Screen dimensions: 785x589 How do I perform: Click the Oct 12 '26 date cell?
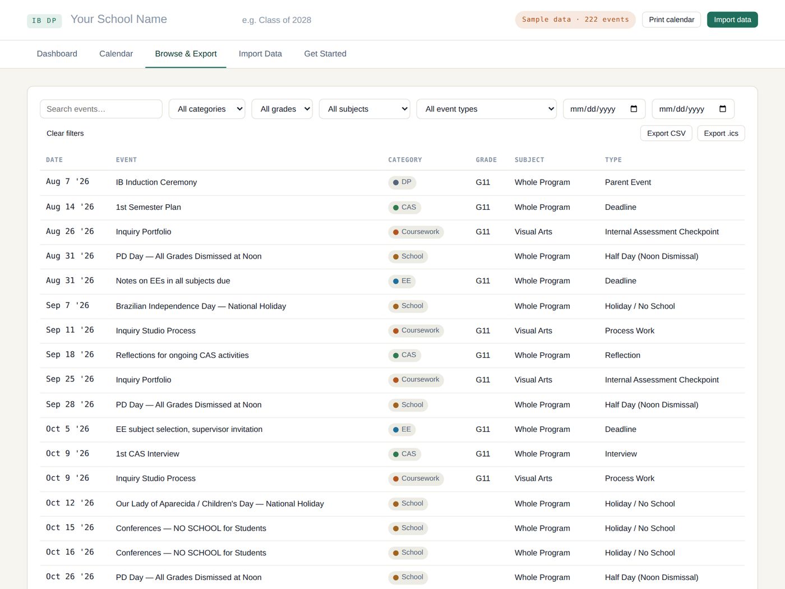point(70,503)
